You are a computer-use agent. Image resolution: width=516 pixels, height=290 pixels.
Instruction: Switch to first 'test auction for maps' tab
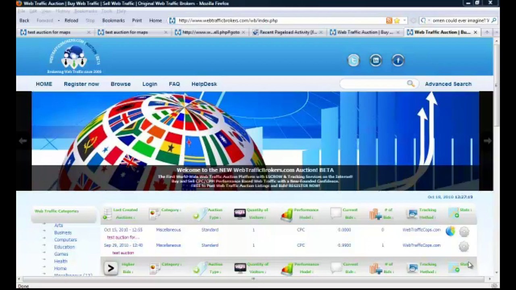55,32
